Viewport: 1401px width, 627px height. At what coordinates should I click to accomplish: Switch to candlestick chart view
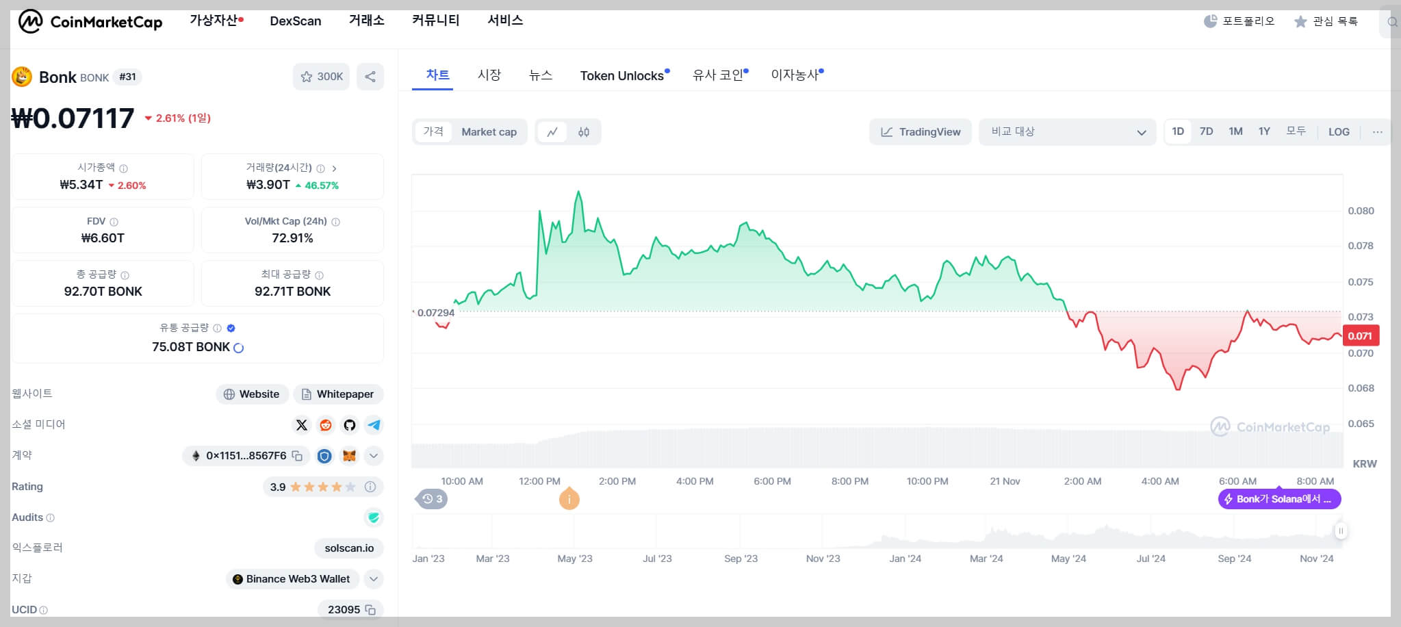click(x=584, y=131)
